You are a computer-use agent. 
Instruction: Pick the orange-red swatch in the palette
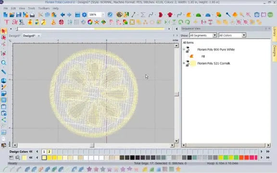point(241,158)
